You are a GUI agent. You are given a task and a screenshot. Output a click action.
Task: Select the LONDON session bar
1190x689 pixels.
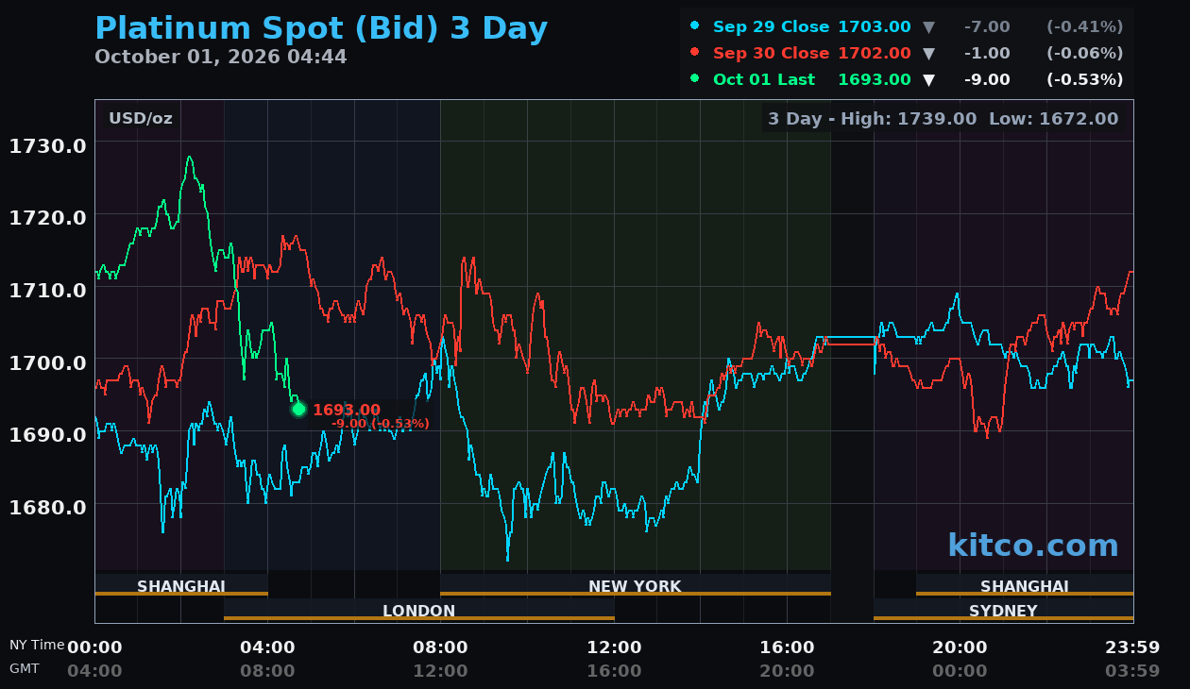click(419, 611)
